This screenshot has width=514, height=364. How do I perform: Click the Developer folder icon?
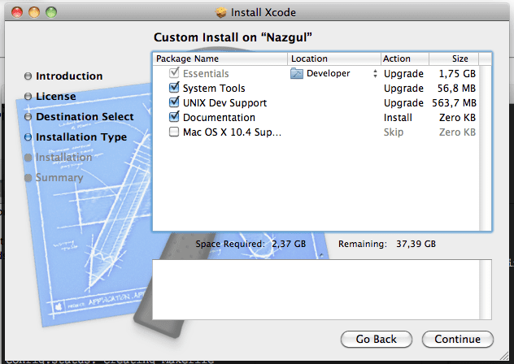pos(297,74)
